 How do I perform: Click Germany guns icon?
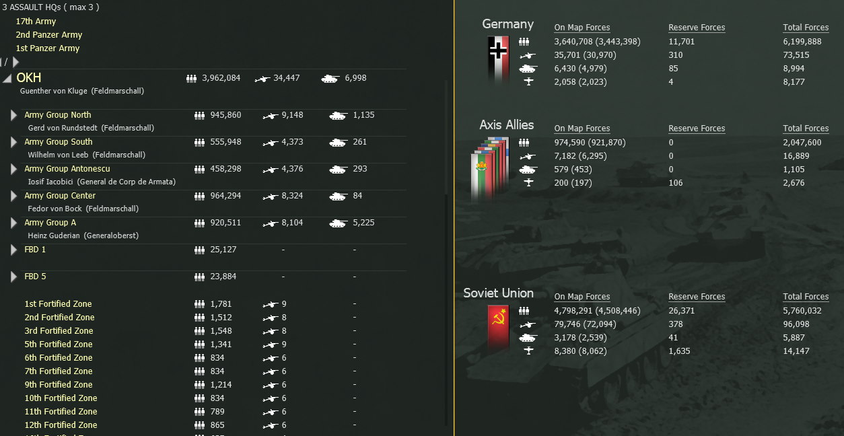pyautogui.click(x=528, y=55)
